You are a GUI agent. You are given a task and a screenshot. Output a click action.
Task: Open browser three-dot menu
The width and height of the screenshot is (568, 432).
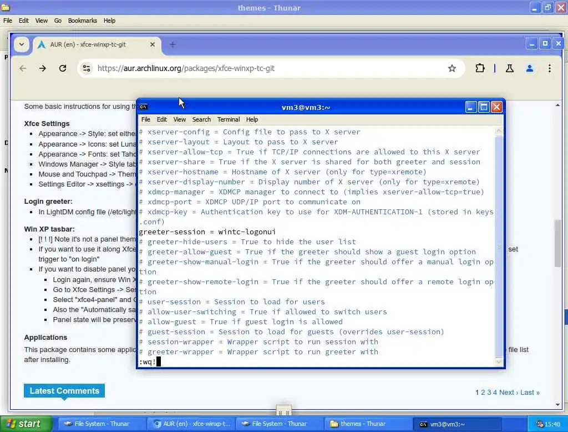pyautogui.click(x=550, y=68)
